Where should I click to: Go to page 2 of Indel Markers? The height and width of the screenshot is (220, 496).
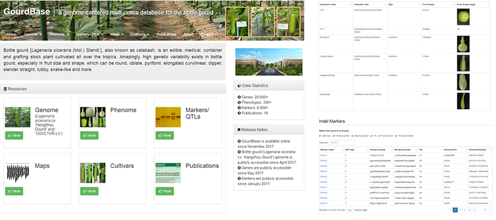tap(460, 210)
